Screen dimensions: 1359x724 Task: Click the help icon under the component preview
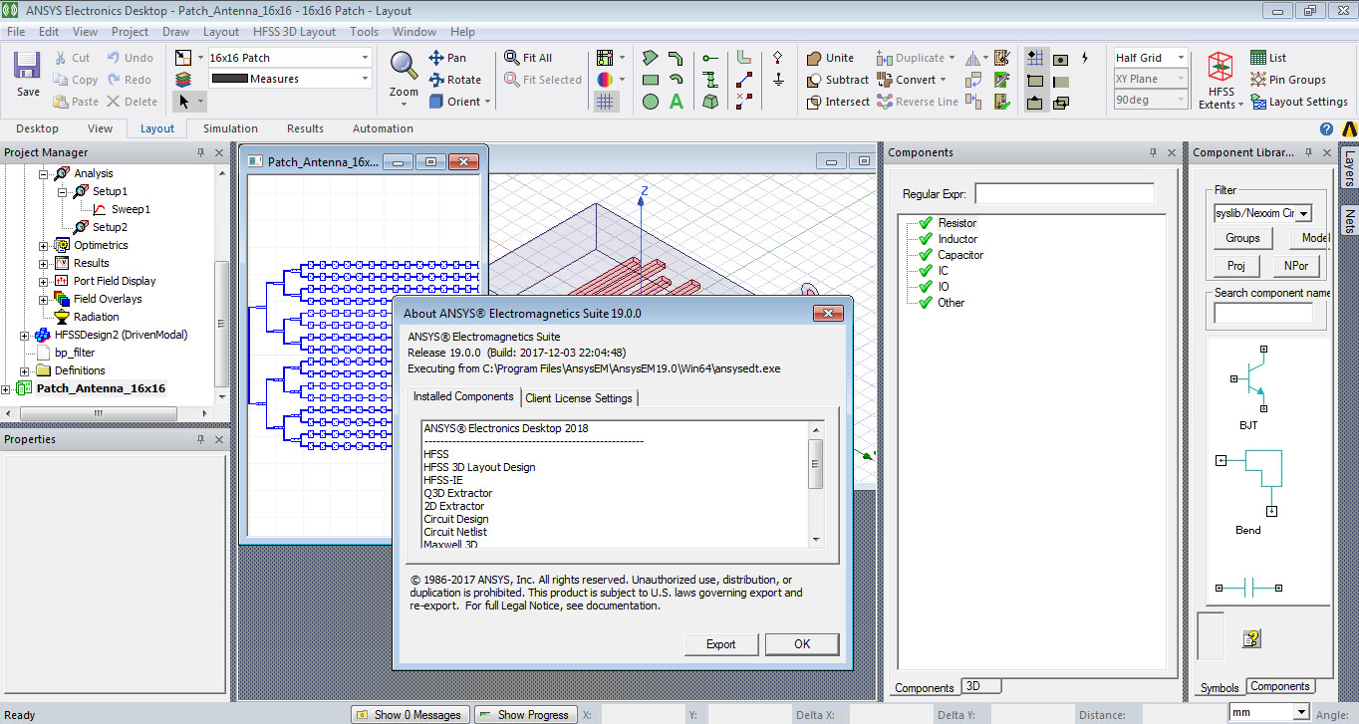[x=1252, y=638]
